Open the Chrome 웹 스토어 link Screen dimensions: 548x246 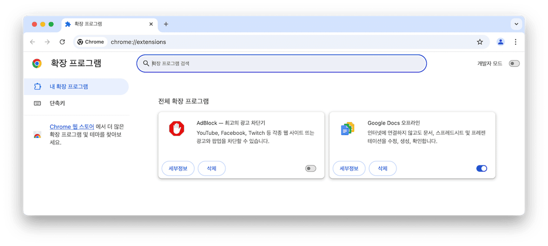[x=72, y=127]
